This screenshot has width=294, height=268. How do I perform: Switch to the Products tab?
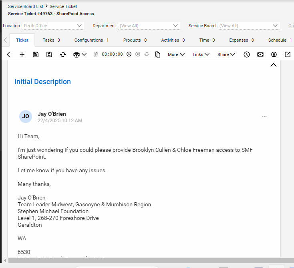pyautogui.click(x=135, y=40)
